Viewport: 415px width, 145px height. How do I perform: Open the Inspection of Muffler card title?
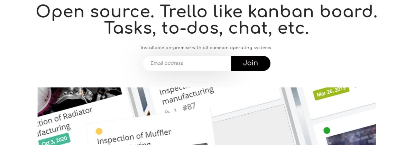[x=134, y=137]
